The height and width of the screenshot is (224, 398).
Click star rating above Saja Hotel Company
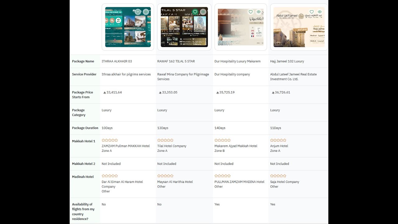(x=278, y=176)
